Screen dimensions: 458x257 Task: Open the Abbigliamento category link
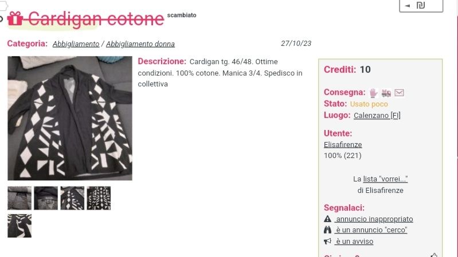tap(76, 44)
